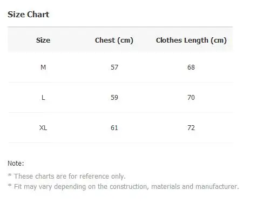The height and width of the screenshot is (204, 264).
Task: Click the XL size cell
Action: click(x=43, y=128)
